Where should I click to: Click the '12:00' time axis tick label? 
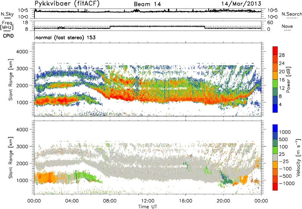tap(148, 201)
